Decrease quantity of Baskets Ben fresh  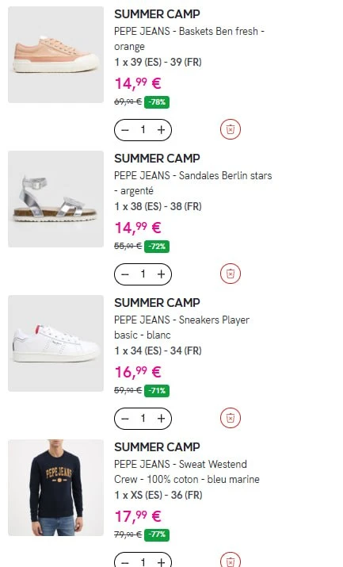coord(125,130)
